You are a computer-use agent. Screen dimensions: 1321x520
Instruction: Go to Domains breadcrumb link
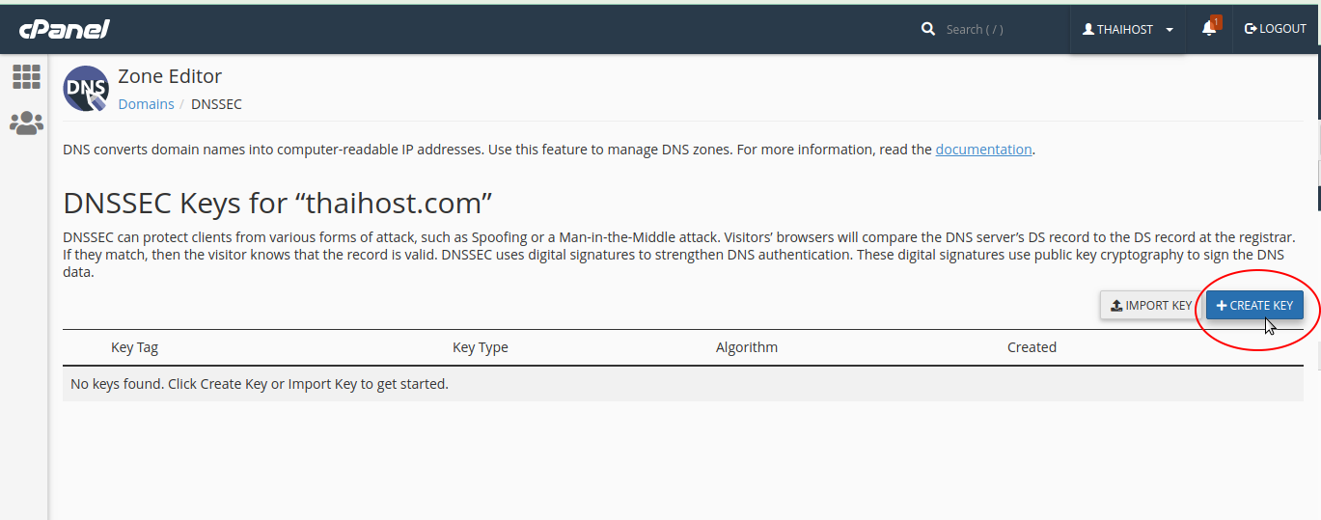pyautogui.click(x=146, y=104)
